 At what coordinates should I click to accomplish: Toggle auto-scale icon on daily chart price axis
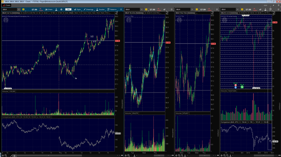click(274, 13)
